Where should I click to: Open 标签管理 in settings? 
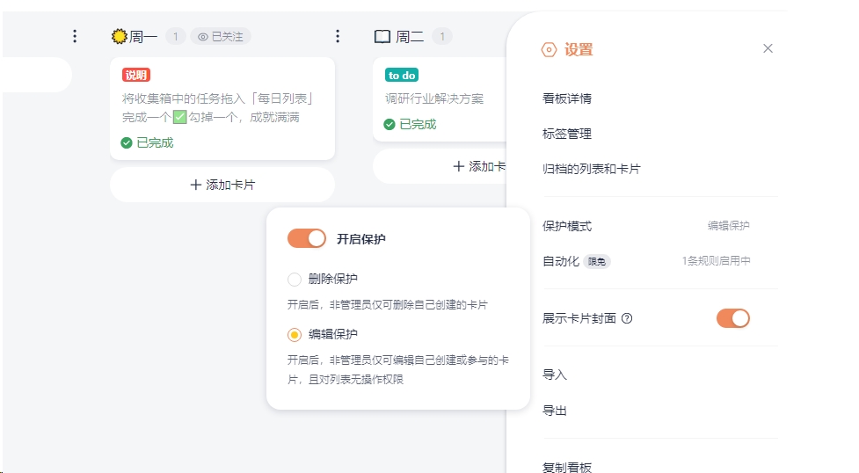[567, 134]
